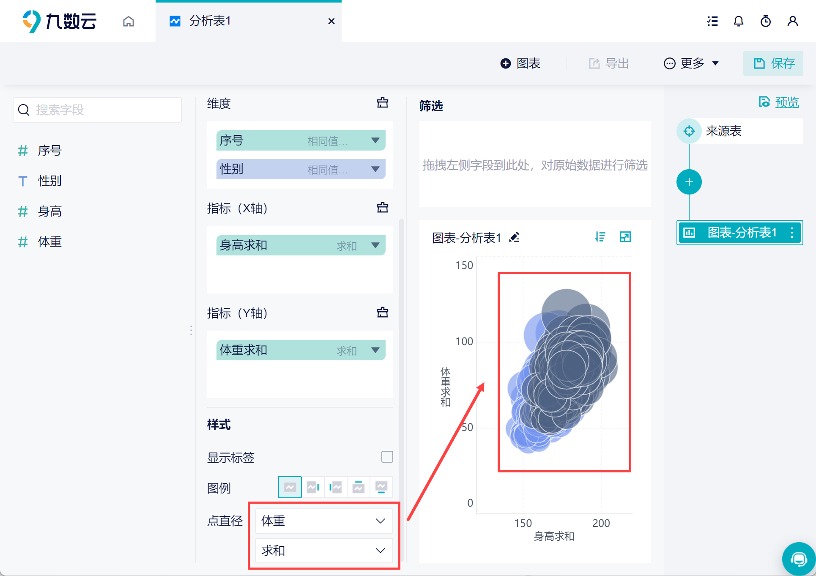Click the plus add-step button
This screenshot has width=816, height=576.
point(689,182)
